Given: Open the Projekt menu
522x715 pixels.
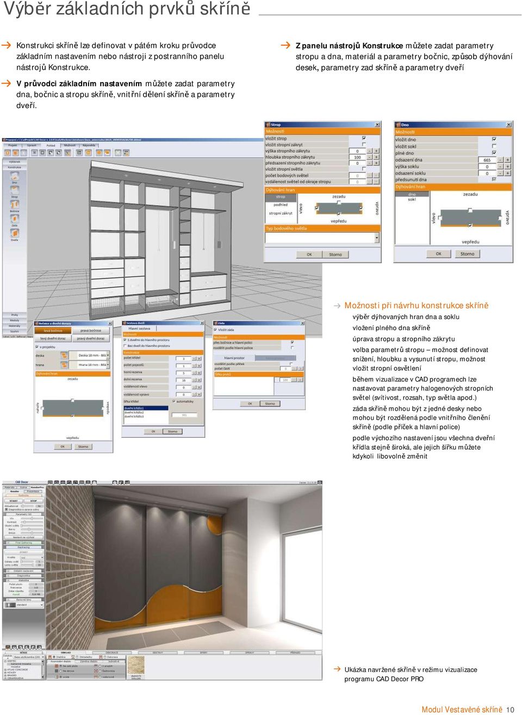Looking at the screenshot, I should (13, 145).
